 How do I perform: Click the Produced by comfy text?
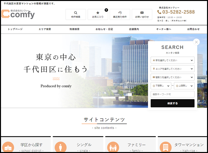click(56, 86)
